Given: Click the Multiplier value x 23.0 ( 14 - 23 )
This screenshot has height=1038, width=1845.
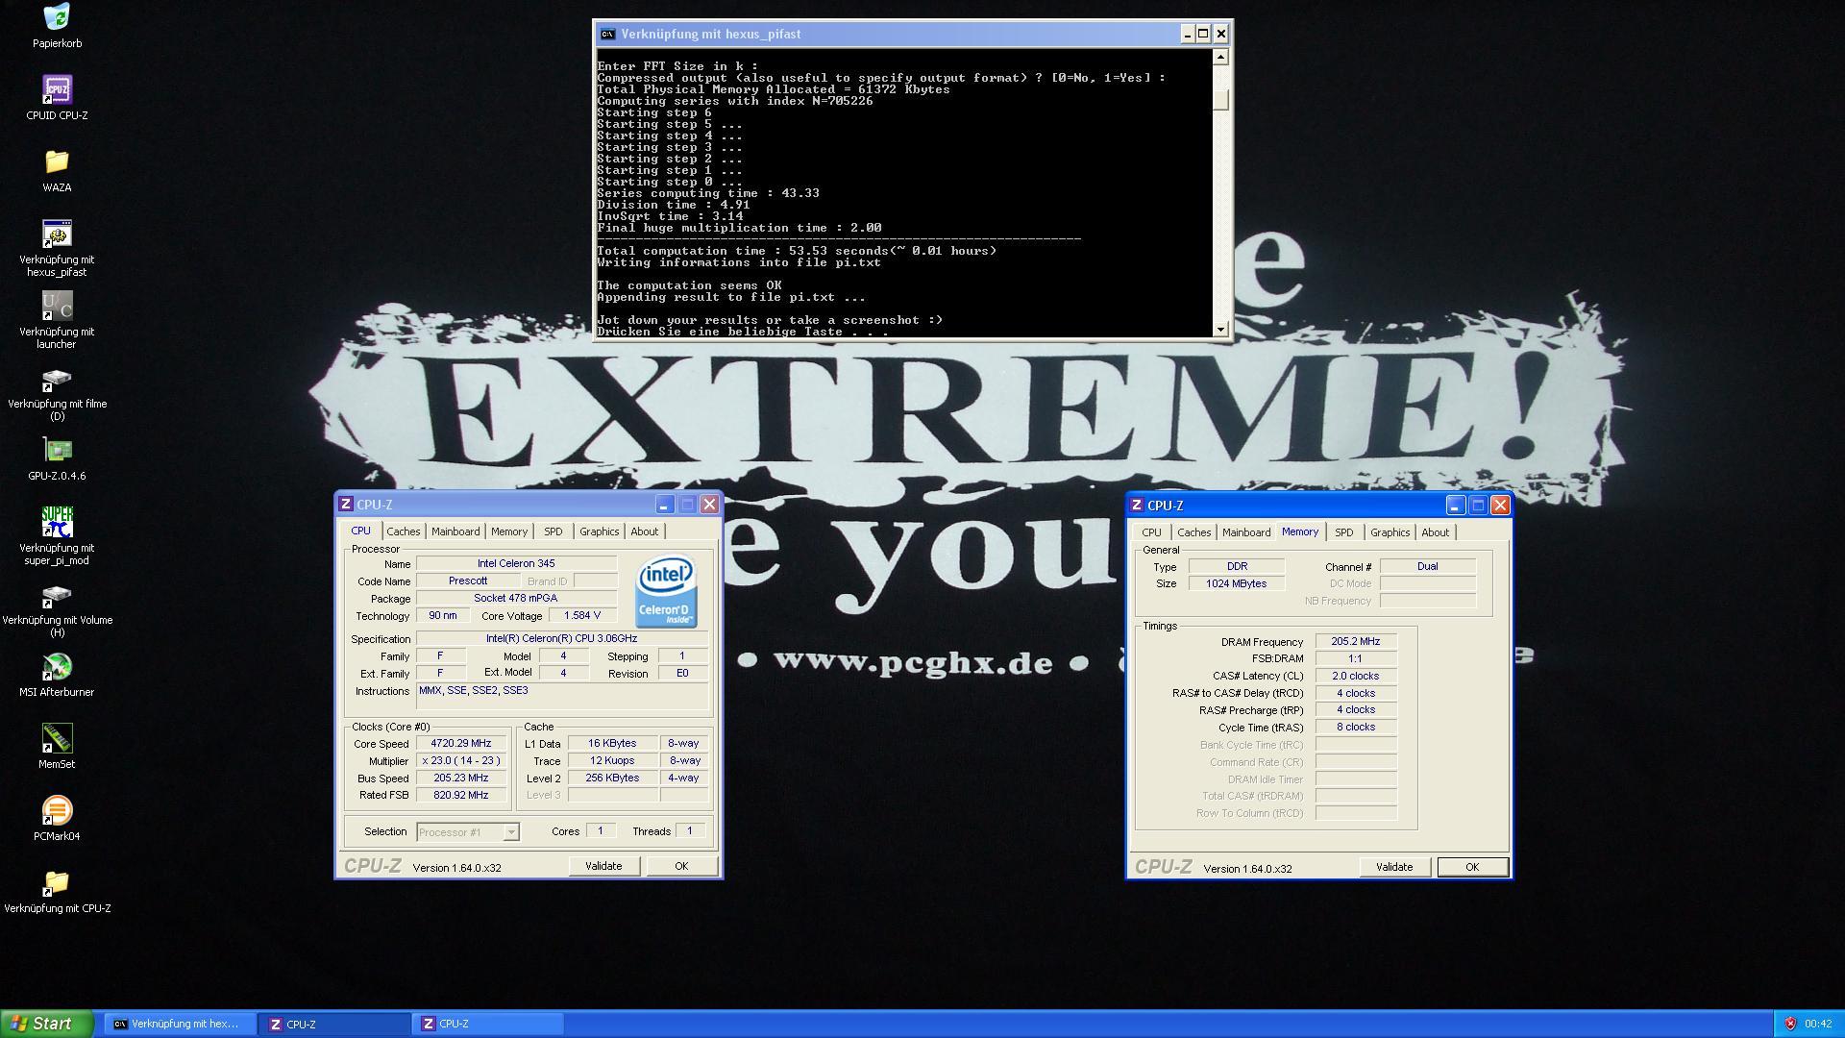Looking at the screenshot, I should click(x=461, y=760).
